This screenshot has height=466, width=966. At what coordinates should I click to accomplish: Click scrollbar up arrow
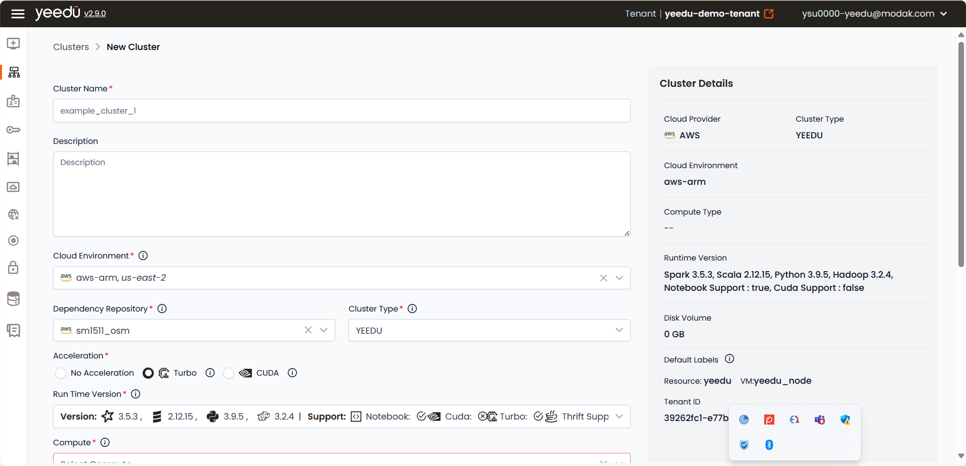tap(961, 35)
